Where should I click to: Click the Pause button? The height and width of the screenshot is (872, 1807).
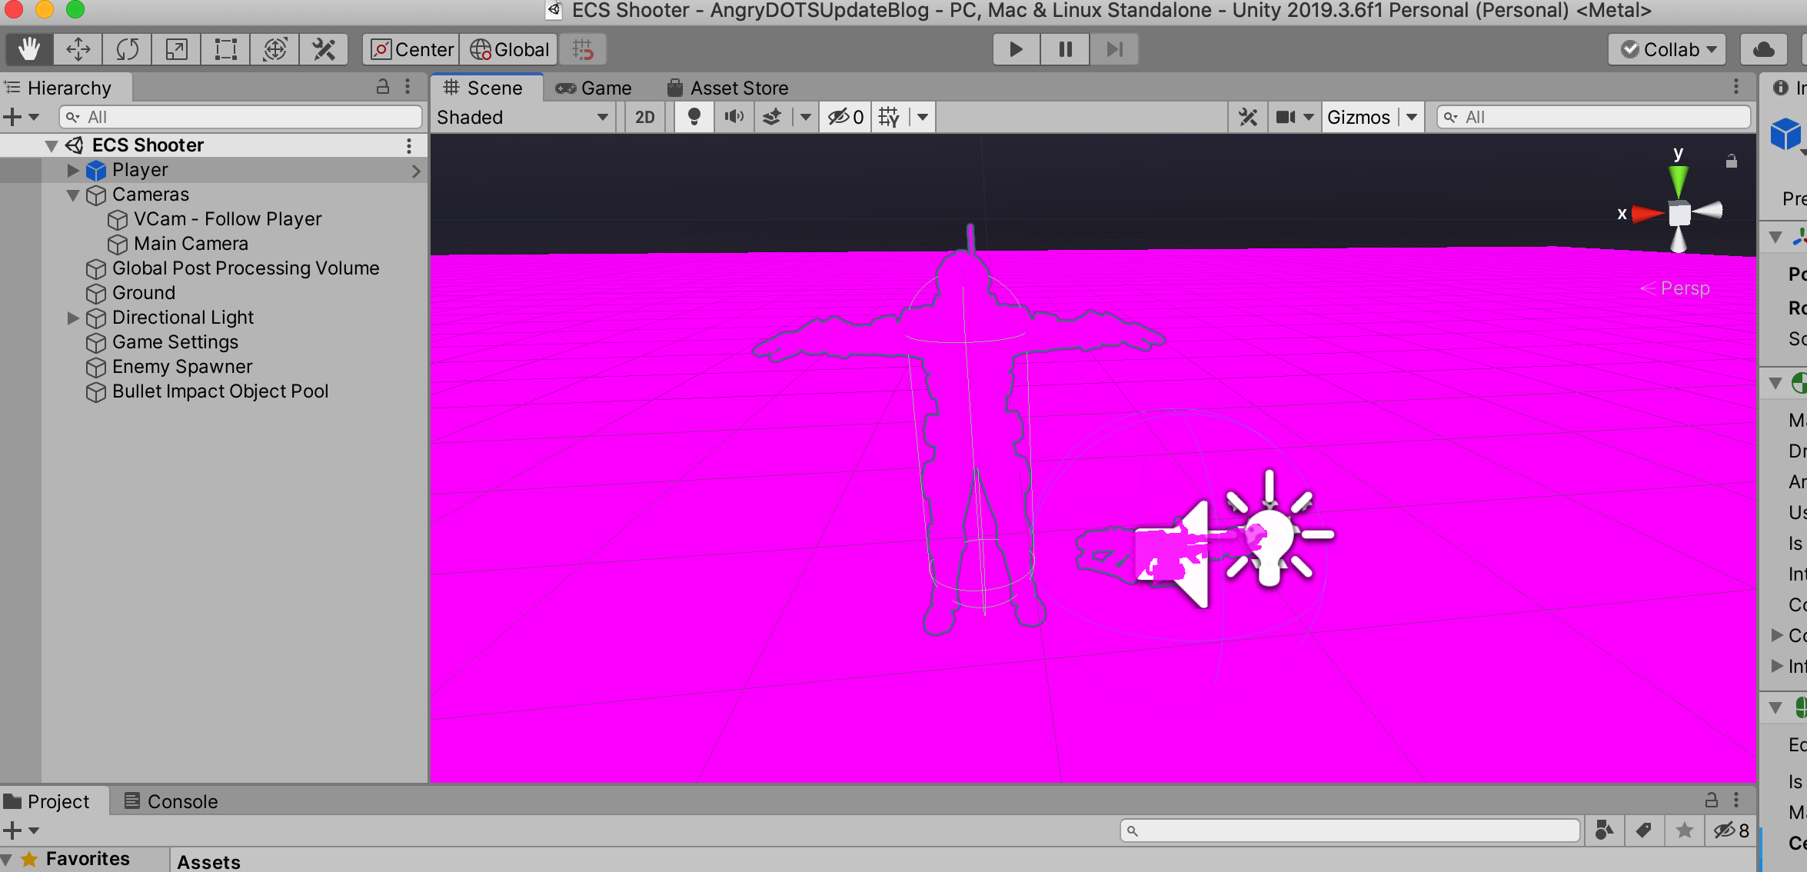(x=1065, y=50)
